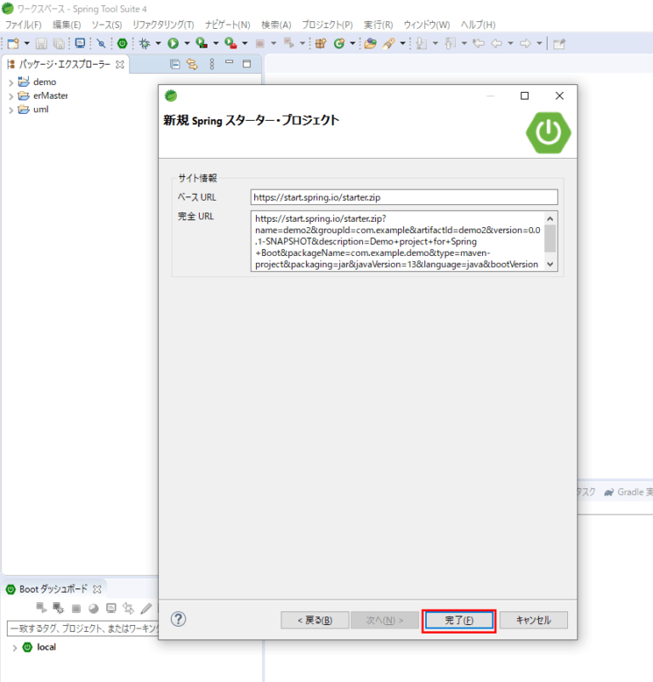Click the Debug bug icon in toolbar

145,43
